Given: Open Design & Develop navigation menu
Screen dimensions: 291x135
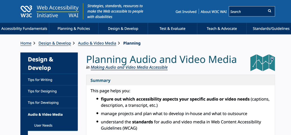Looking at the screenshot, I should click(123, 29).
